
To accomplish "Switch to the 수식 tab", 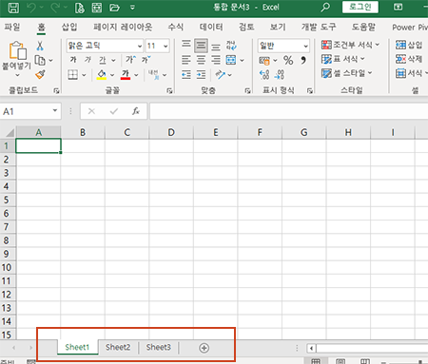I will tap(176, 27).
